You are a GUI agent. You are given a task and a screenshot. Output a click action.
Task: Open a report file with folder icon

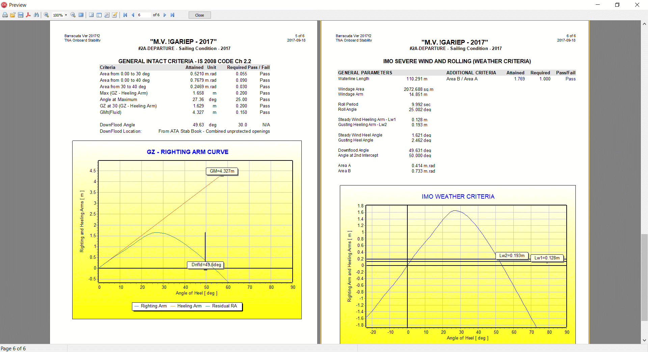(13, 15)
